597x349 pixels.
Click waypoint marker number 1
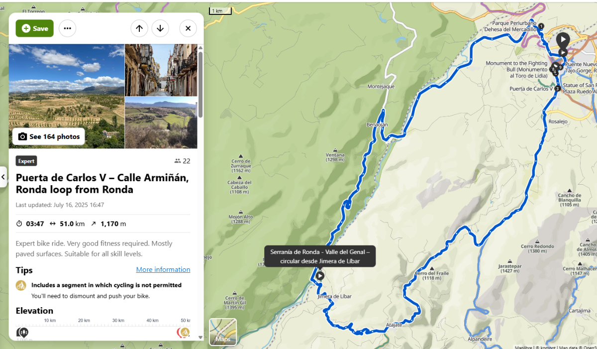tap(541, 26)
